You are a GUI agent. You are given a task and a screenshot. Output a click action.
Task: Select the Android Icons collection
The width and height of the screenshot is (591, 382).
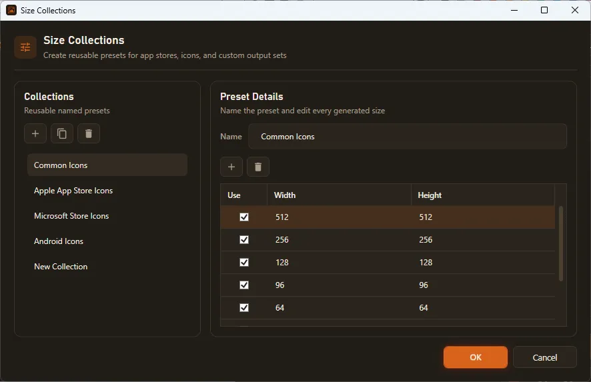point(107,241)
